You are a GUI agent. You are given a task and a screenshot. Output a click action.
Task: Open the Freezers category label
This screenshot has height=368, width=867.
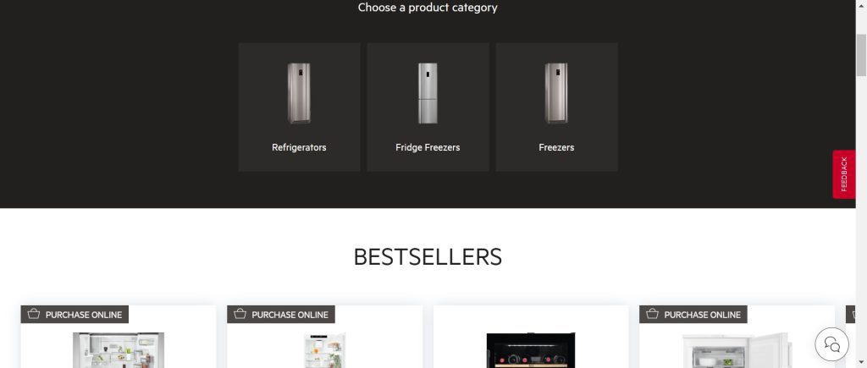(556, 147)
